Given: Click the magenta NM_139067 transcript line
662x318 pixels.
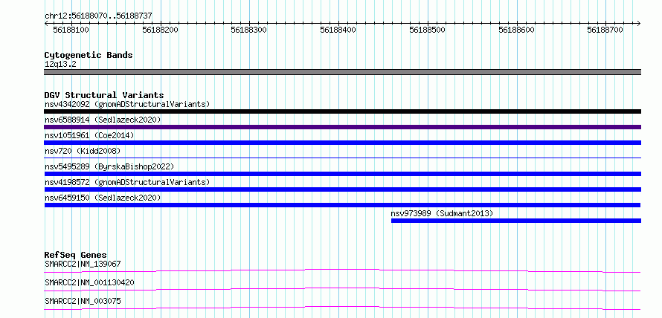Looking at the screenshot, I should [x=342, y=270].
